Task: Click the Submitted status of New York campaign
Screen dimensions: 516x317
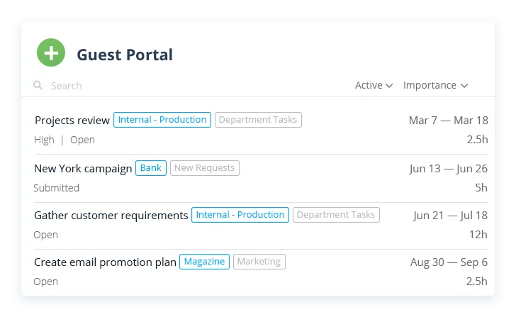Action: coord(57,188)
